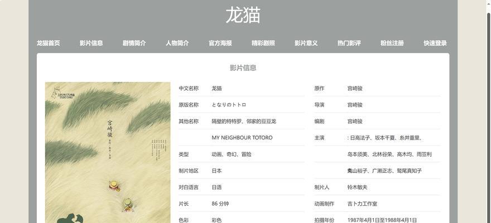Select the 色彩 label
The height and width of the screenshot is (223, 491).
[x=184, y=220]
